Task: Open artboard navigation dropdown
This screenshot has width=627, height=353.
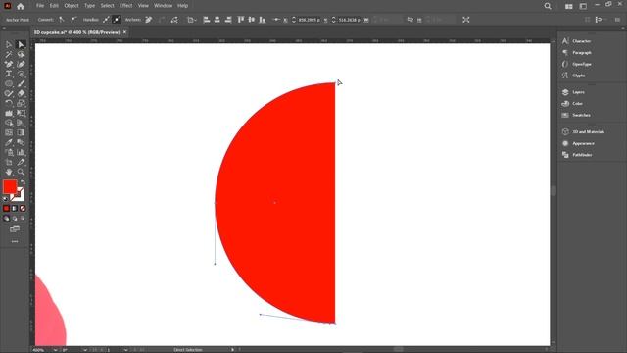Action: [x=125, y=350]
